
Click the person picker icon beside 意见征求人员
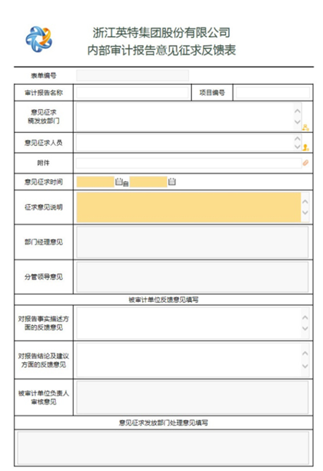click(306, 147)
